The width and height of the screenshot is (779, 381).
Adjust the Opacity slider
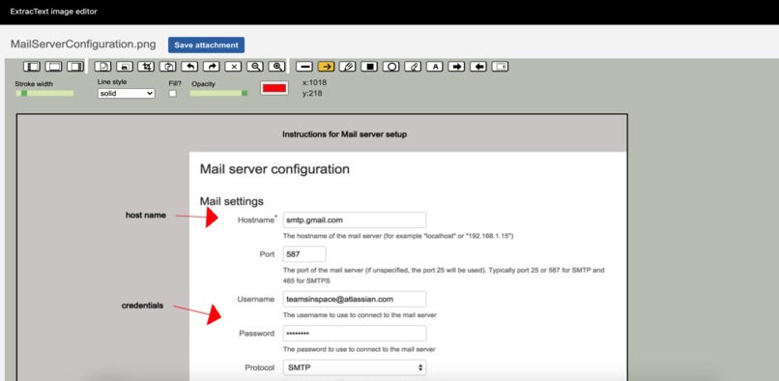(218, 93)
